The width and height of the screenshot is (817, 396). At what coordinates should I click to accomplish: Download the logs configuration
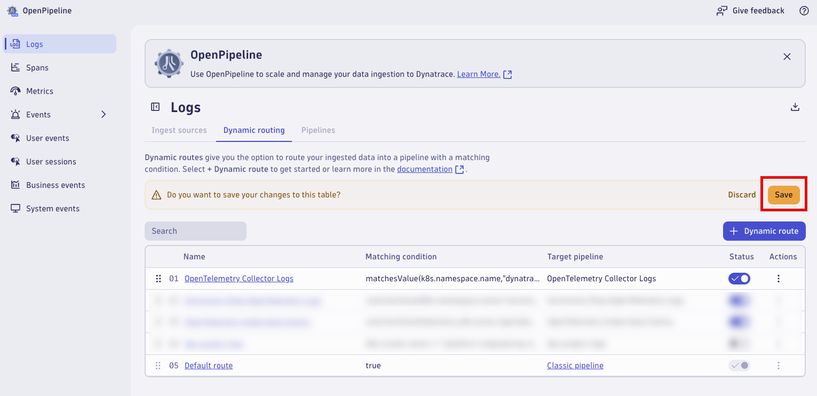(x=795, y=107)
